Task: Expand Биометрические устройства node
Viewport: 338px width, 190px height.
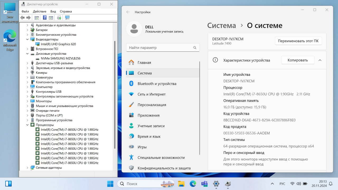Action: 27,35
